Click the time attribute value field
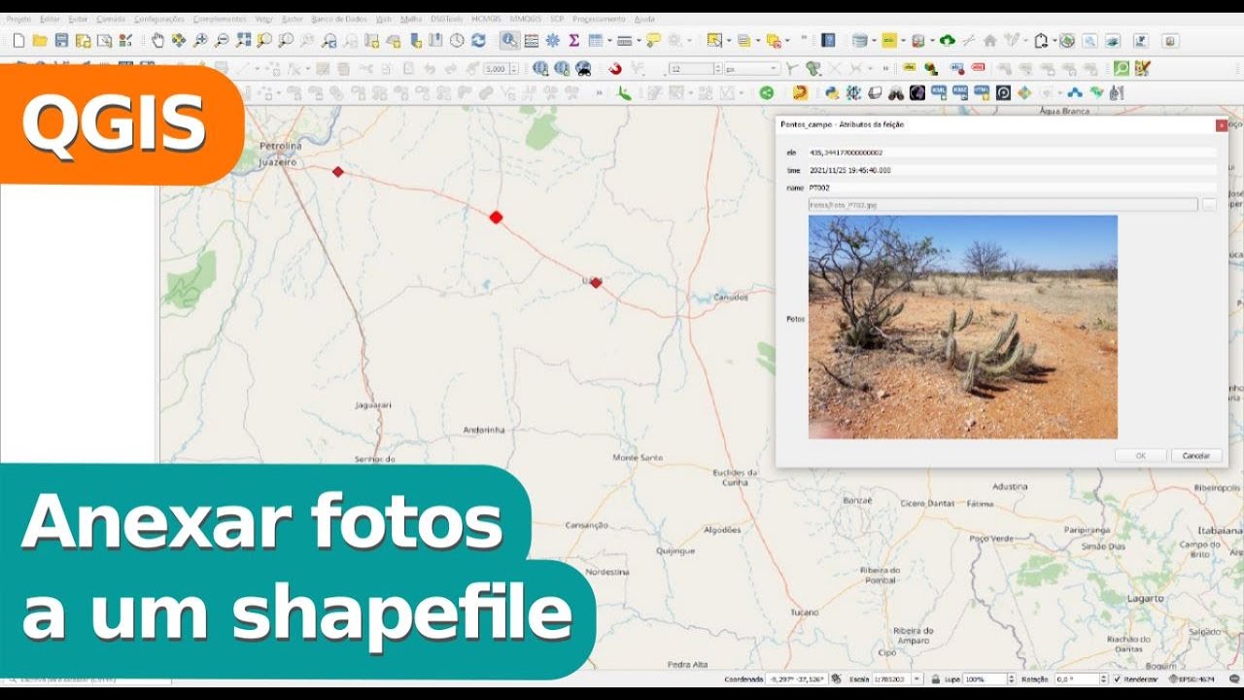The image size is (1244, 700). [1012, 170]
